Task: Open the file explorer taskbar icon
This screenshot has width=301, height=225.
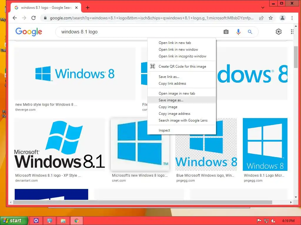Action: 63,221
